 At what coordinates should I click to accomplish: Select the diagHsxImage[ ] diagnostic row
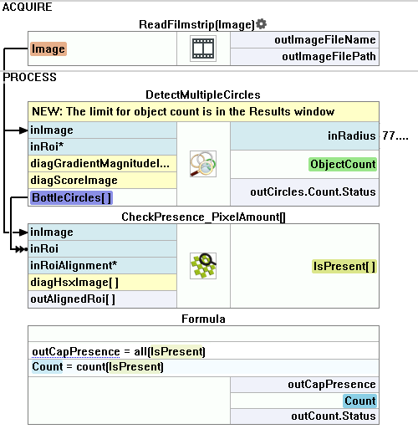103,283
